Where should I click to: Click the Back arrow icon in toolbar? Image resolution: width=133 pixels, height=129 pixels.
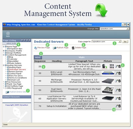(8, 33)
